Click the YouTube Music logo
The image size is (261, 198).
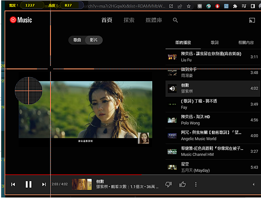coord(20,20)
